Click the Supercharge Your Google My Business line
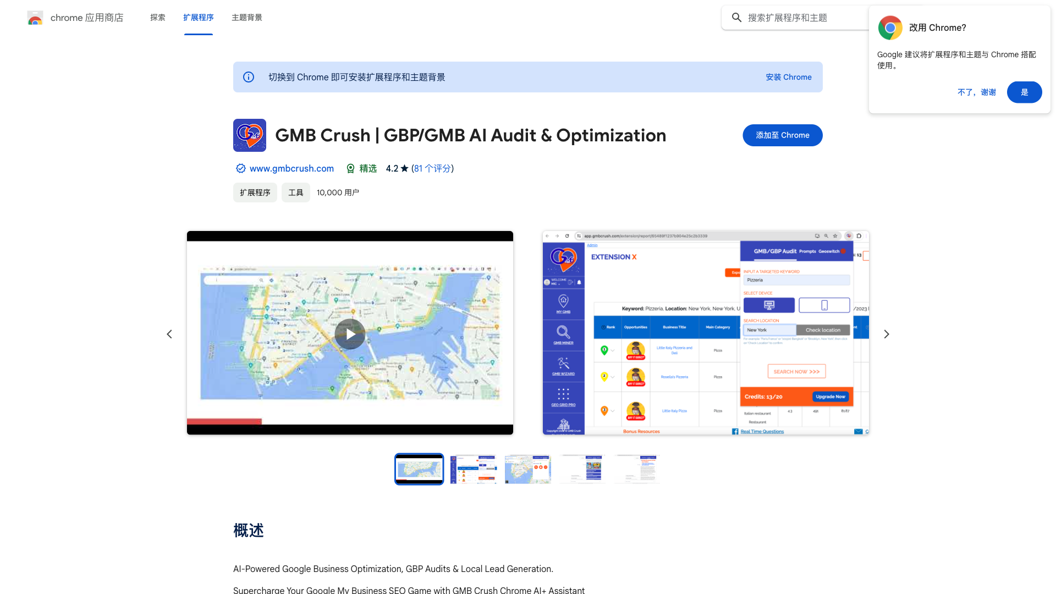1056x594 pixels. (x=409, y=590)
